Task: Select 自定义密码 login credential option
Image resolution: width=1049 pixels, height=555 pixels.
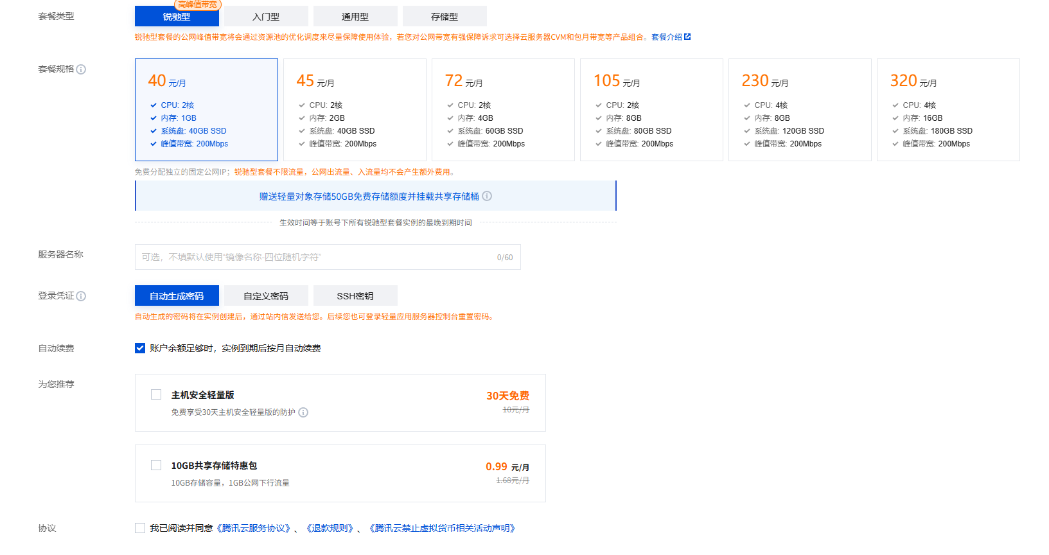Action: 266,296
